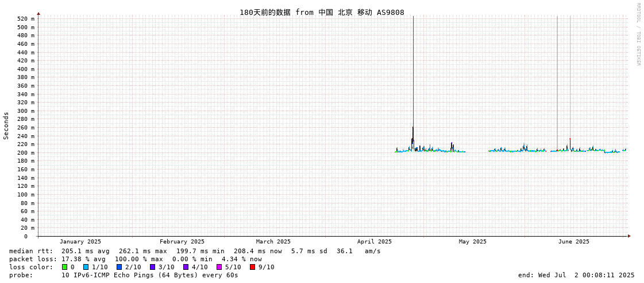Click the graph title mentioning AS9808
This screenshot has height=283, width=644.
point(322,12)
